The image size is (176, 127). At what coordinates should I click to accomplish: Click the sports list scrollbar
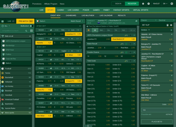[33, 80]
